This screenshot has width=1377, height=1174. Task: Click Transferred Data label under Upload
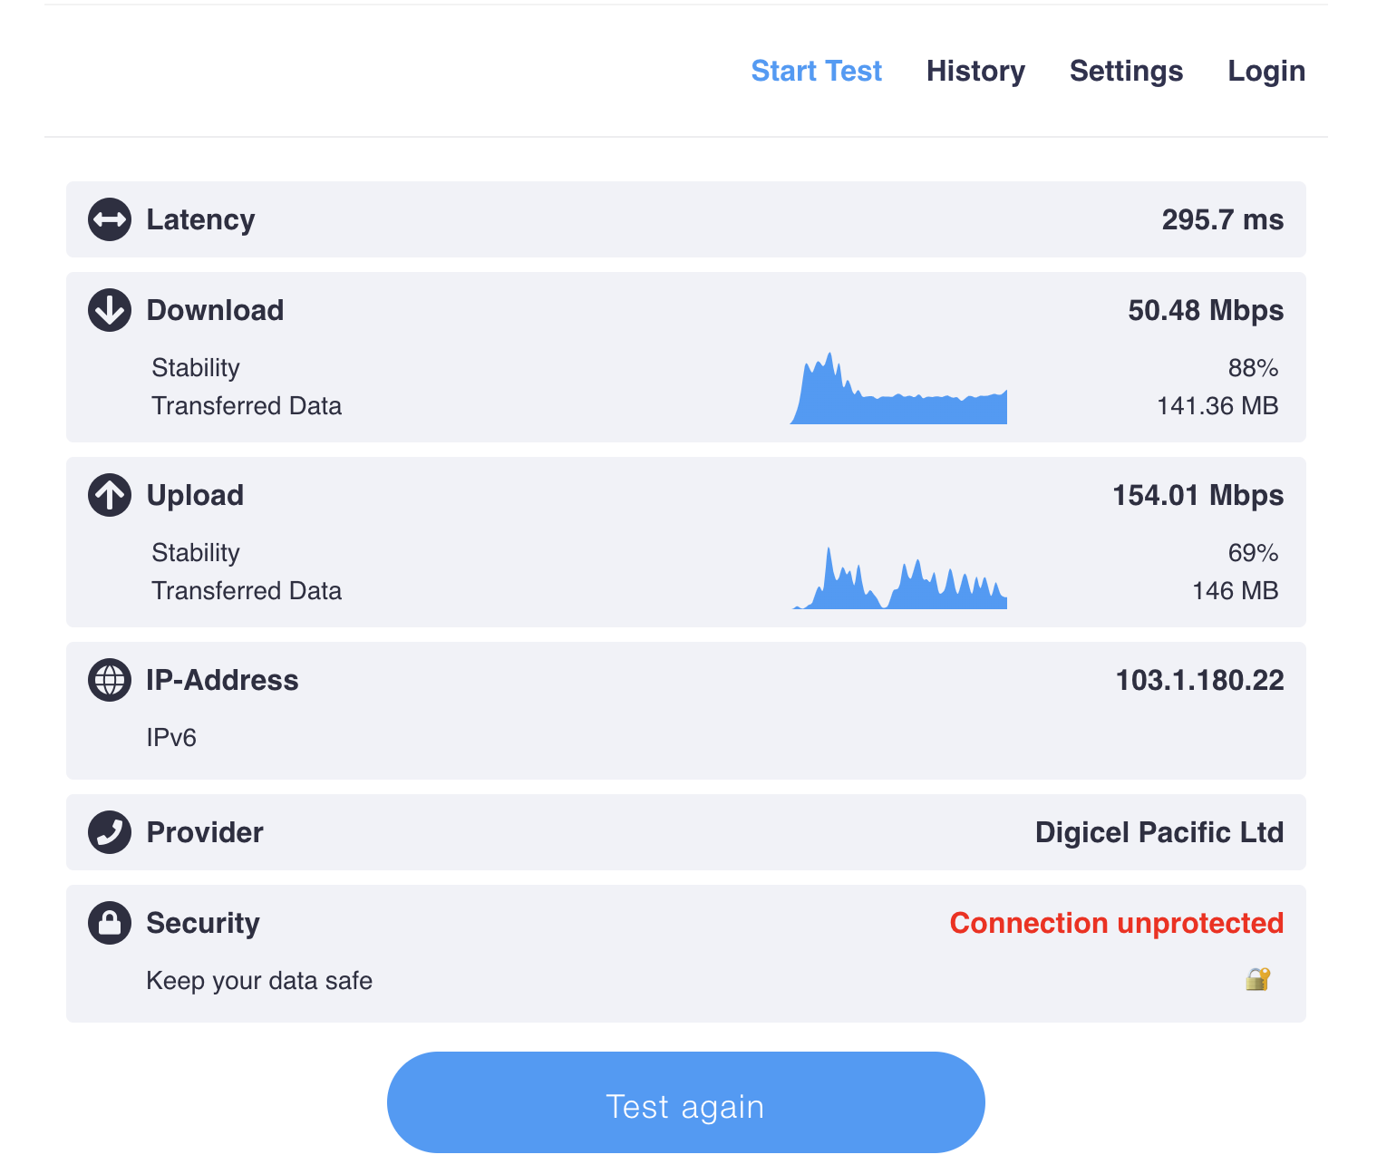(247, 591)
